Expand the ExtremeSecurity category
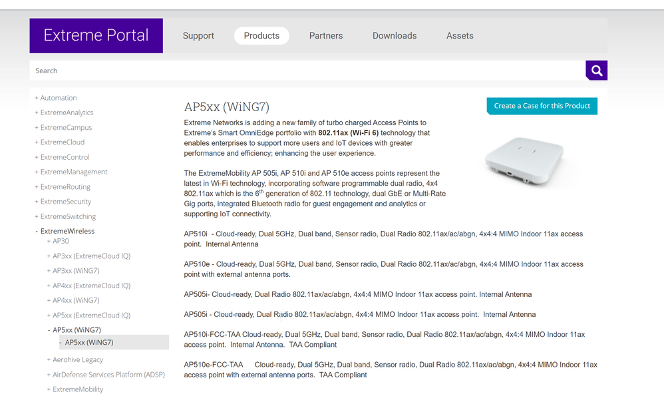The height and width of the screenshot is (396, 664). coord(63,202)
